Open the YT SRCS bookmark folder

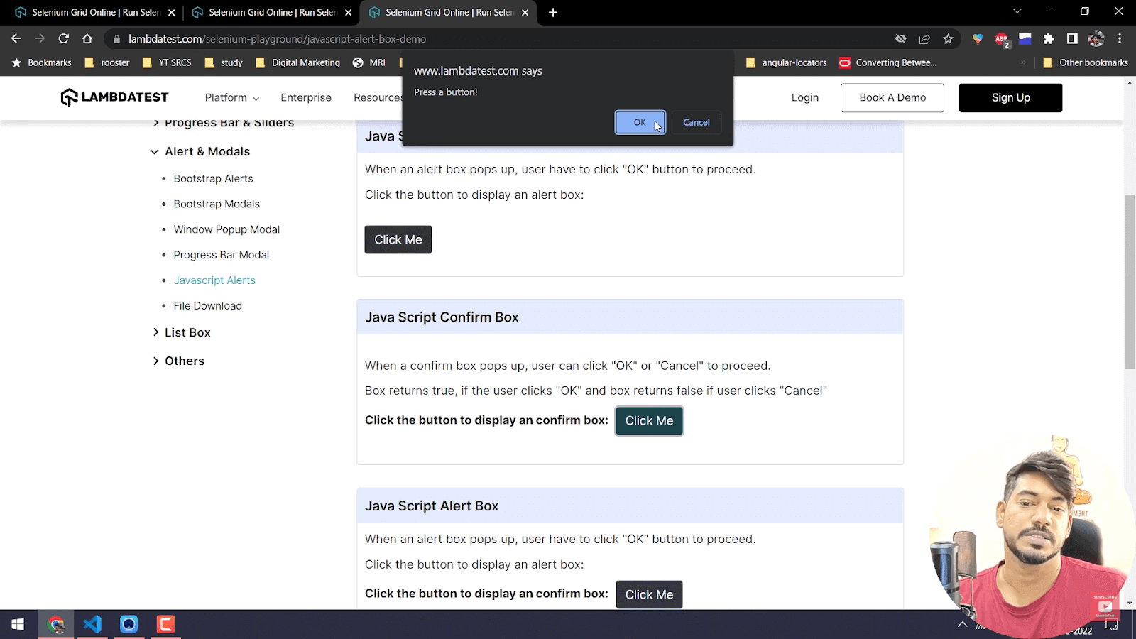[167, 62]
